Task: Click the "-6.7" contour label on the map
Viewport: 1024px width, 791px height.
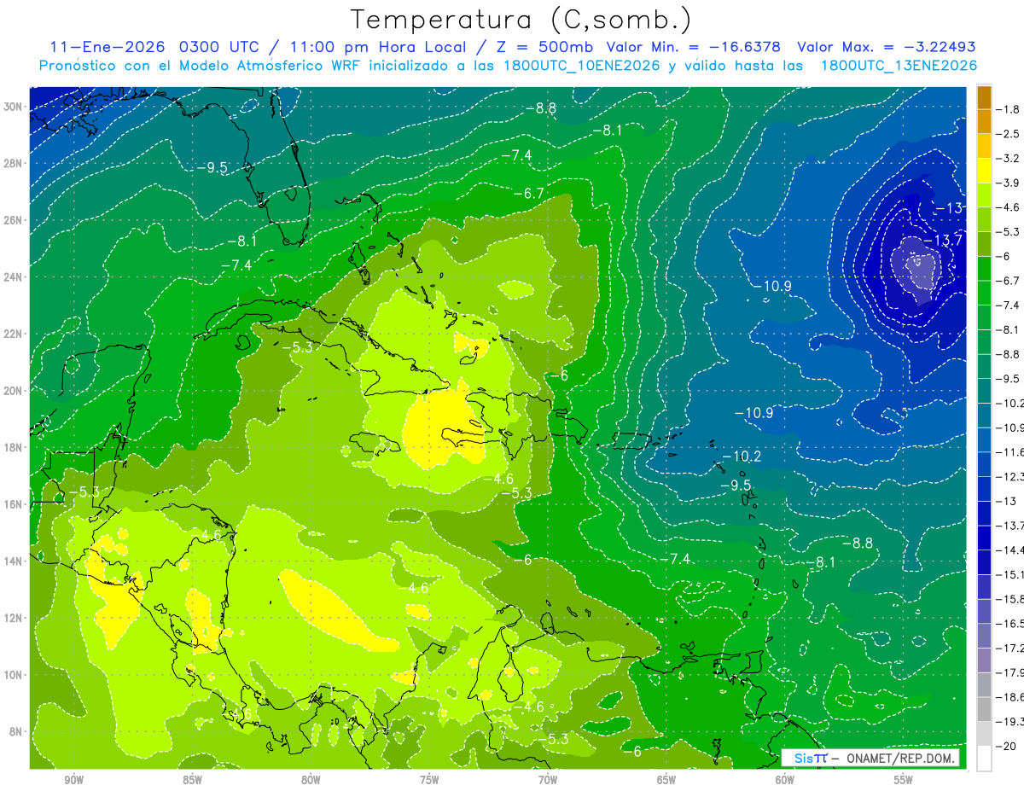Action: tap(528, 194)
